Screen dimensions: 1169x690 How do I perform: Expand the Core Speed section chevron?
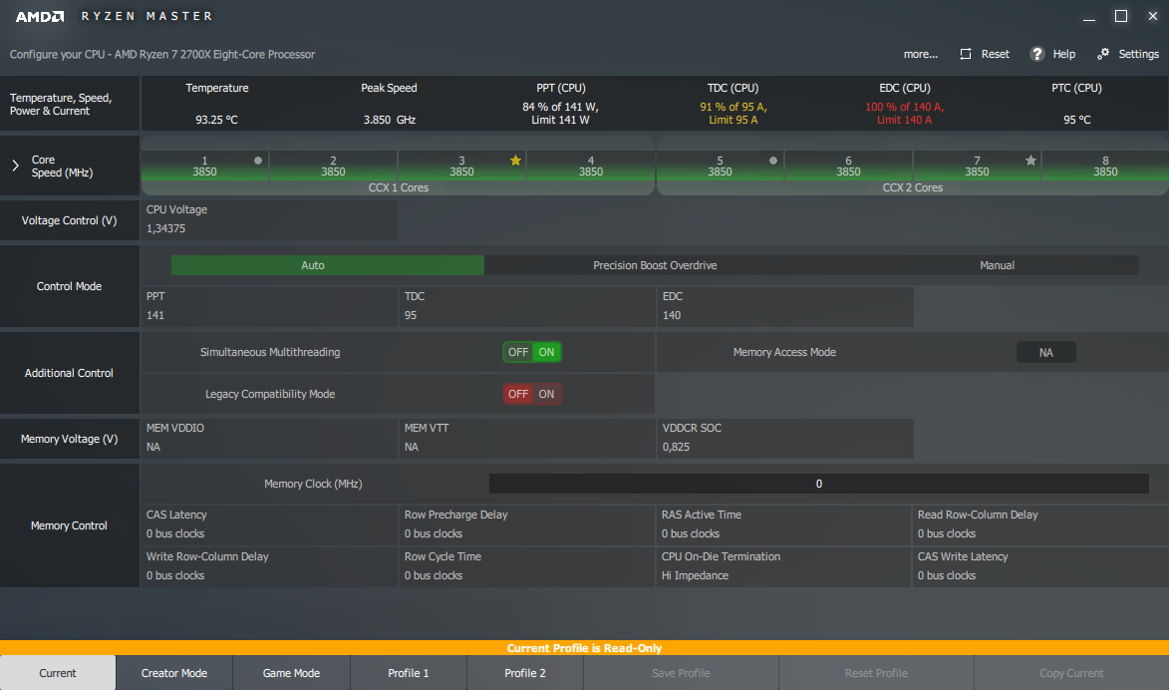(15, 166)
